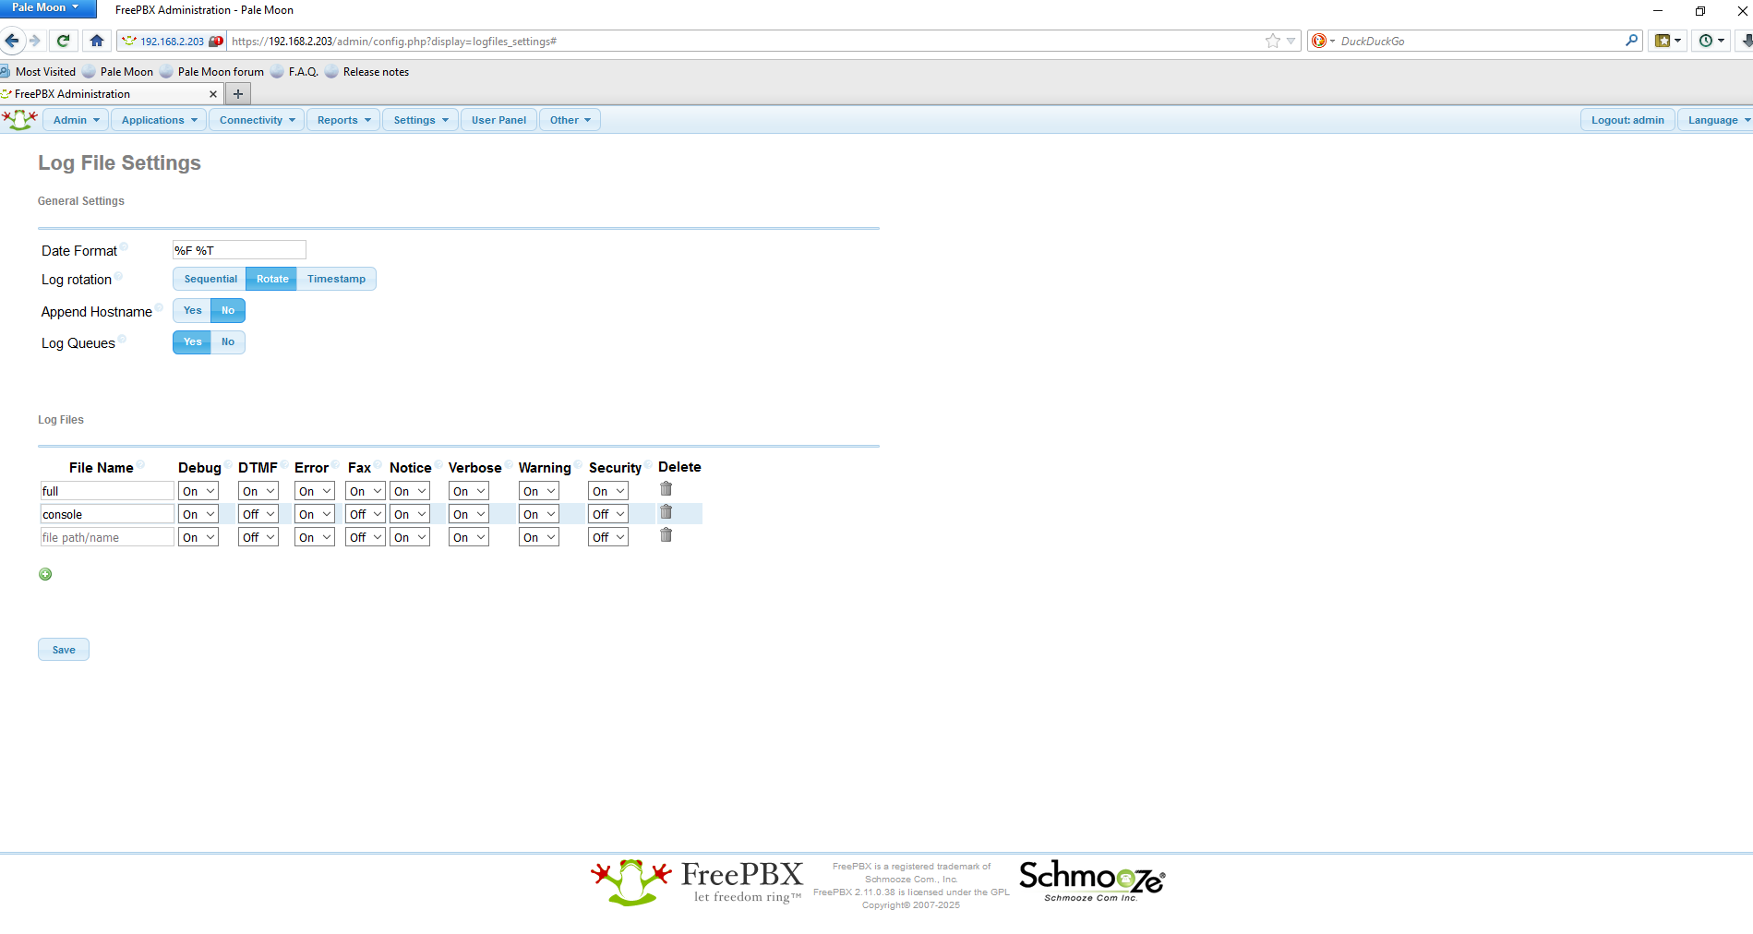Click the FreePBX footer logo
Viewport: 1753px width, 934px height.
(x=697, y=882)
